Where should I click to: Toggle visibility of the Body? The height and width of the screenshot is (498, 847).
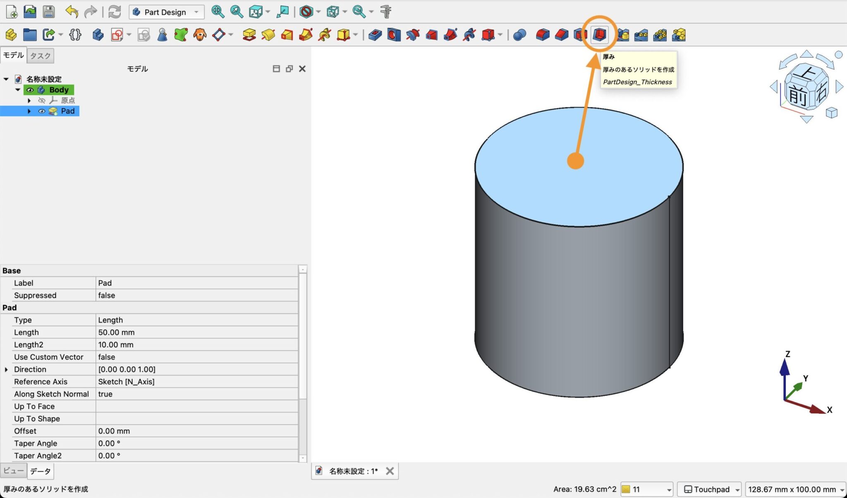[x=30, y=90]
